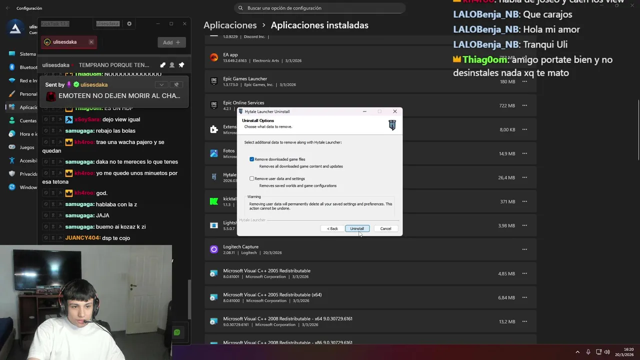The width and height of the screenshot is (640, 360).
Task: Open Sistema in Settings sidebar
Action: click(x=22, y=54)
